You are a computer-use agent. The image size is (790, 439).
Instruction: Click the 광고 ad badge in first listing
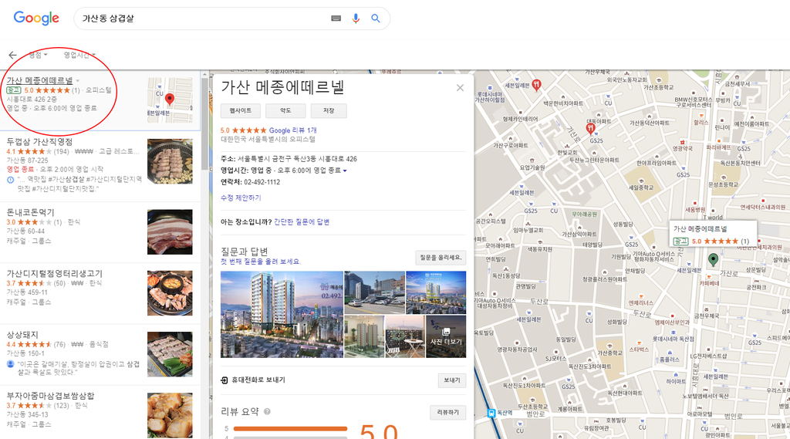(x=14, y=90)
